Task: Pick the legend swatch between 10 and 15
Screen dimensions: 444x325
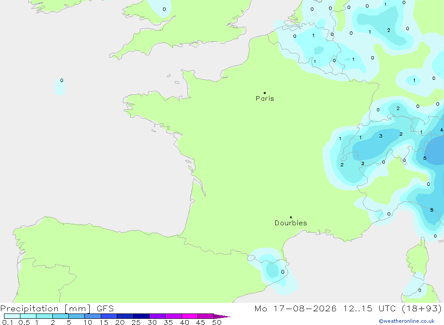Action: point(93,316)
